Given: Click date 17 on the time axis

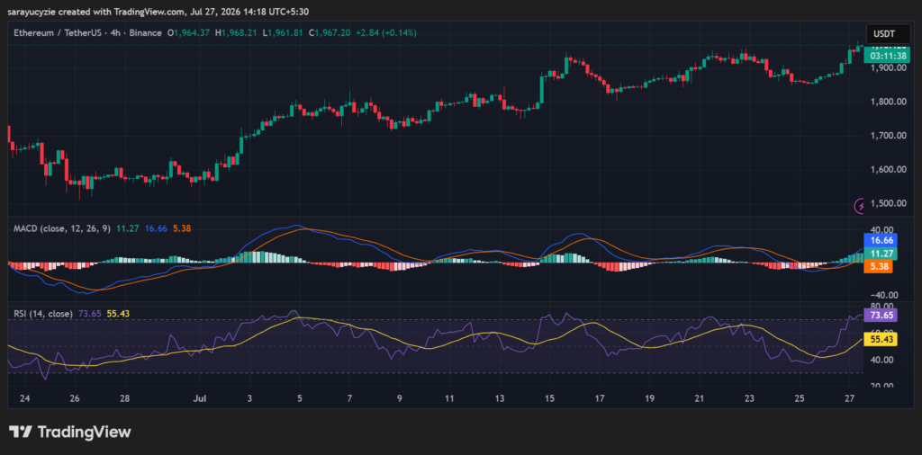Looking at the screenshot, I should (x=599, y=398).
